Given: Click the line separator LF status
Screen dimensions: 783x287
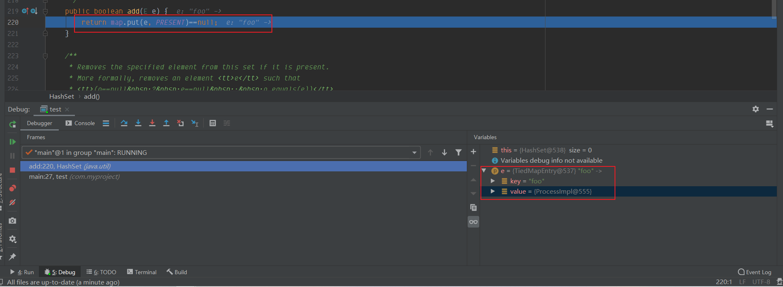Looking at the screenshot, I should [742, 282].
